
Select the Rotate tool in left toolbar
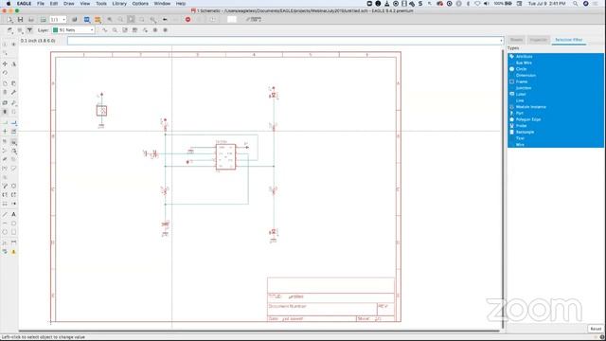pyautogui.click(x=5, y=73)
